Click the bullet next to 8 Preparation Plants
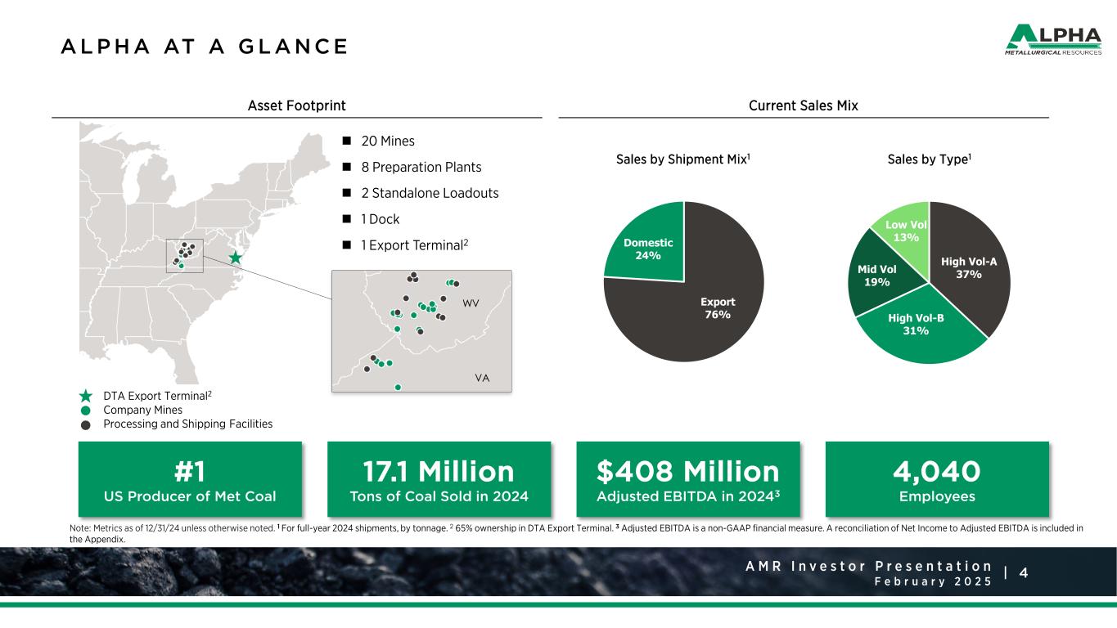The image size is (1117, 628). (x=346, y=168)
